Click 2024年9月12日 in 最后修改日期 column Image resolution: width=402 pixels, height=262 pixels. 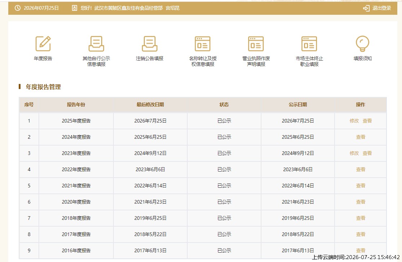[150, 153]
